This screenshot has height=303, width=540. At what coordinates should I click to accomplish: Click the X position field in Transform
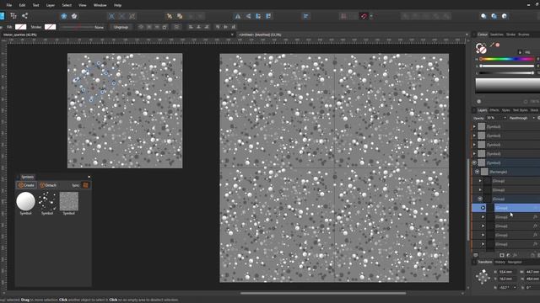[x=507, y=272]
